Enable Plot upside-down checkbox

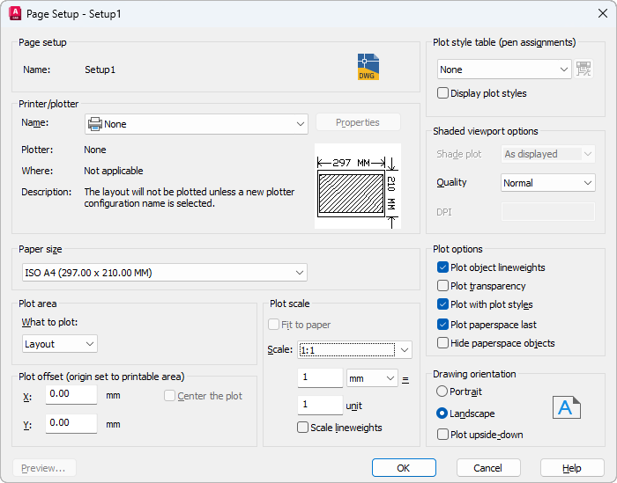443,434
